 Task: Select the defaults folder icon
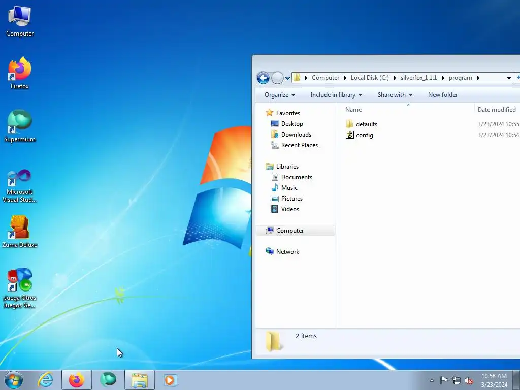point(349,124)
